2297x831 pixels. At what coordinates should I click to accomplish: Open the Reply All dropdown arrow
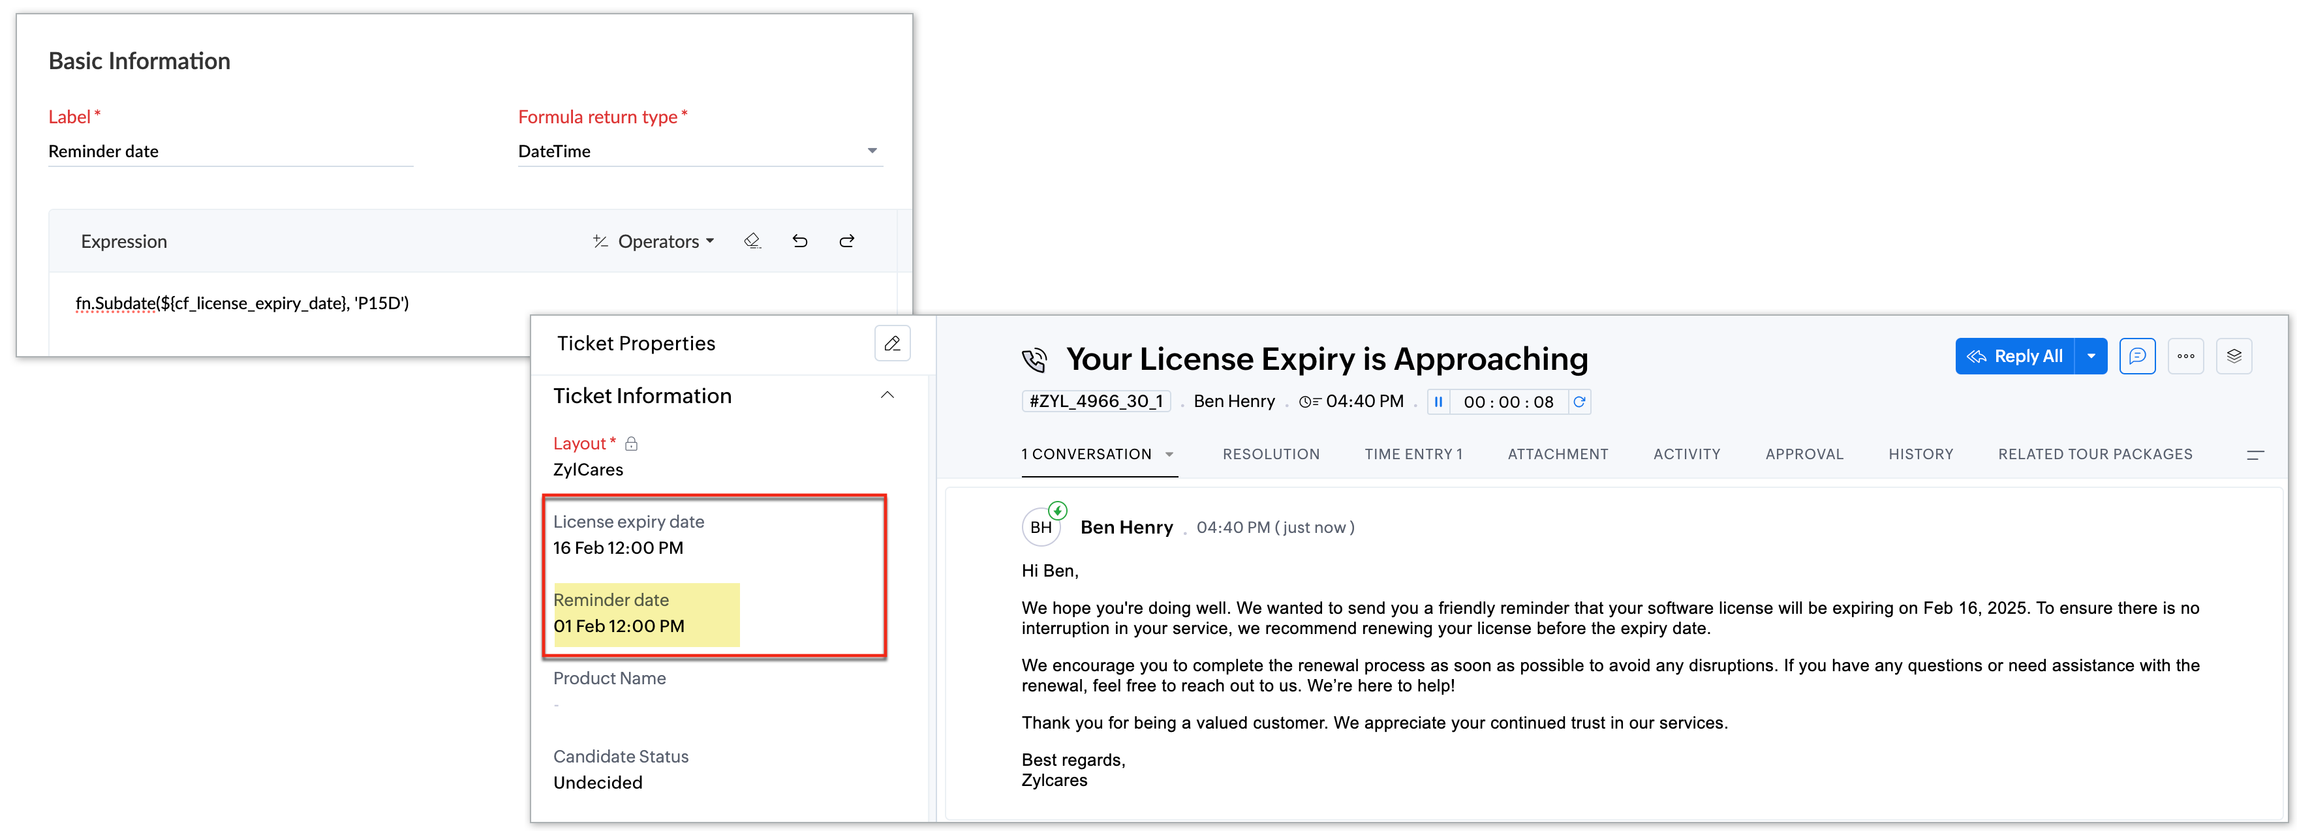pos(2091,355)
